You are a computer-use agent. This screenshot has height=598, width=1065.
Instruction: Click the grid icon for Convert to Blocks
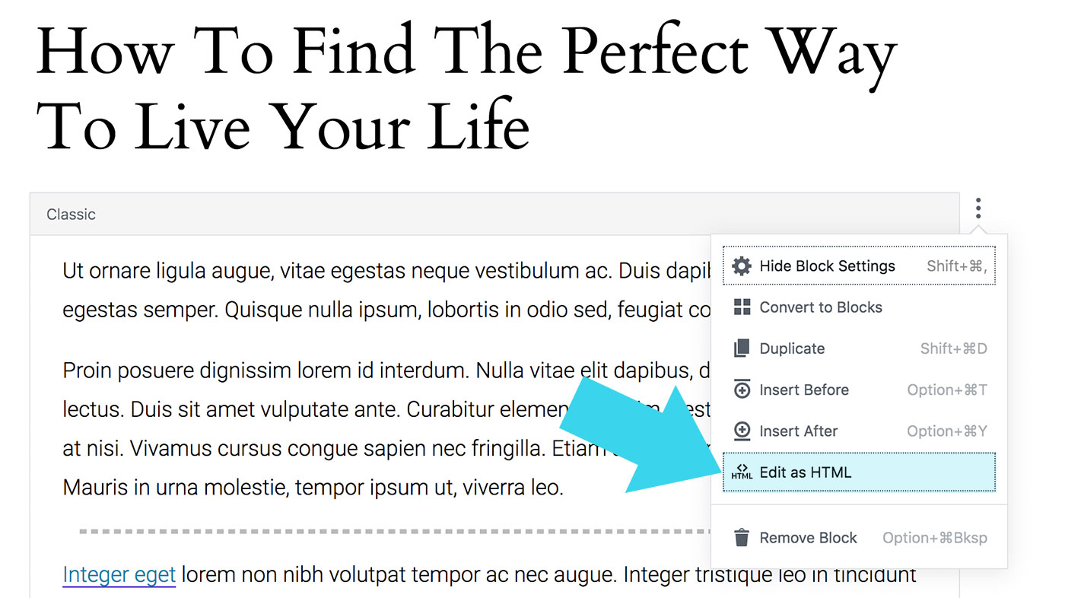coord(741,307)
